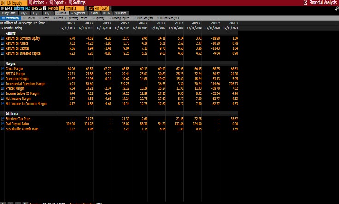Click the Informa PLC company name
This screenshot has width=339, height=204.
[x=22, y=8]
